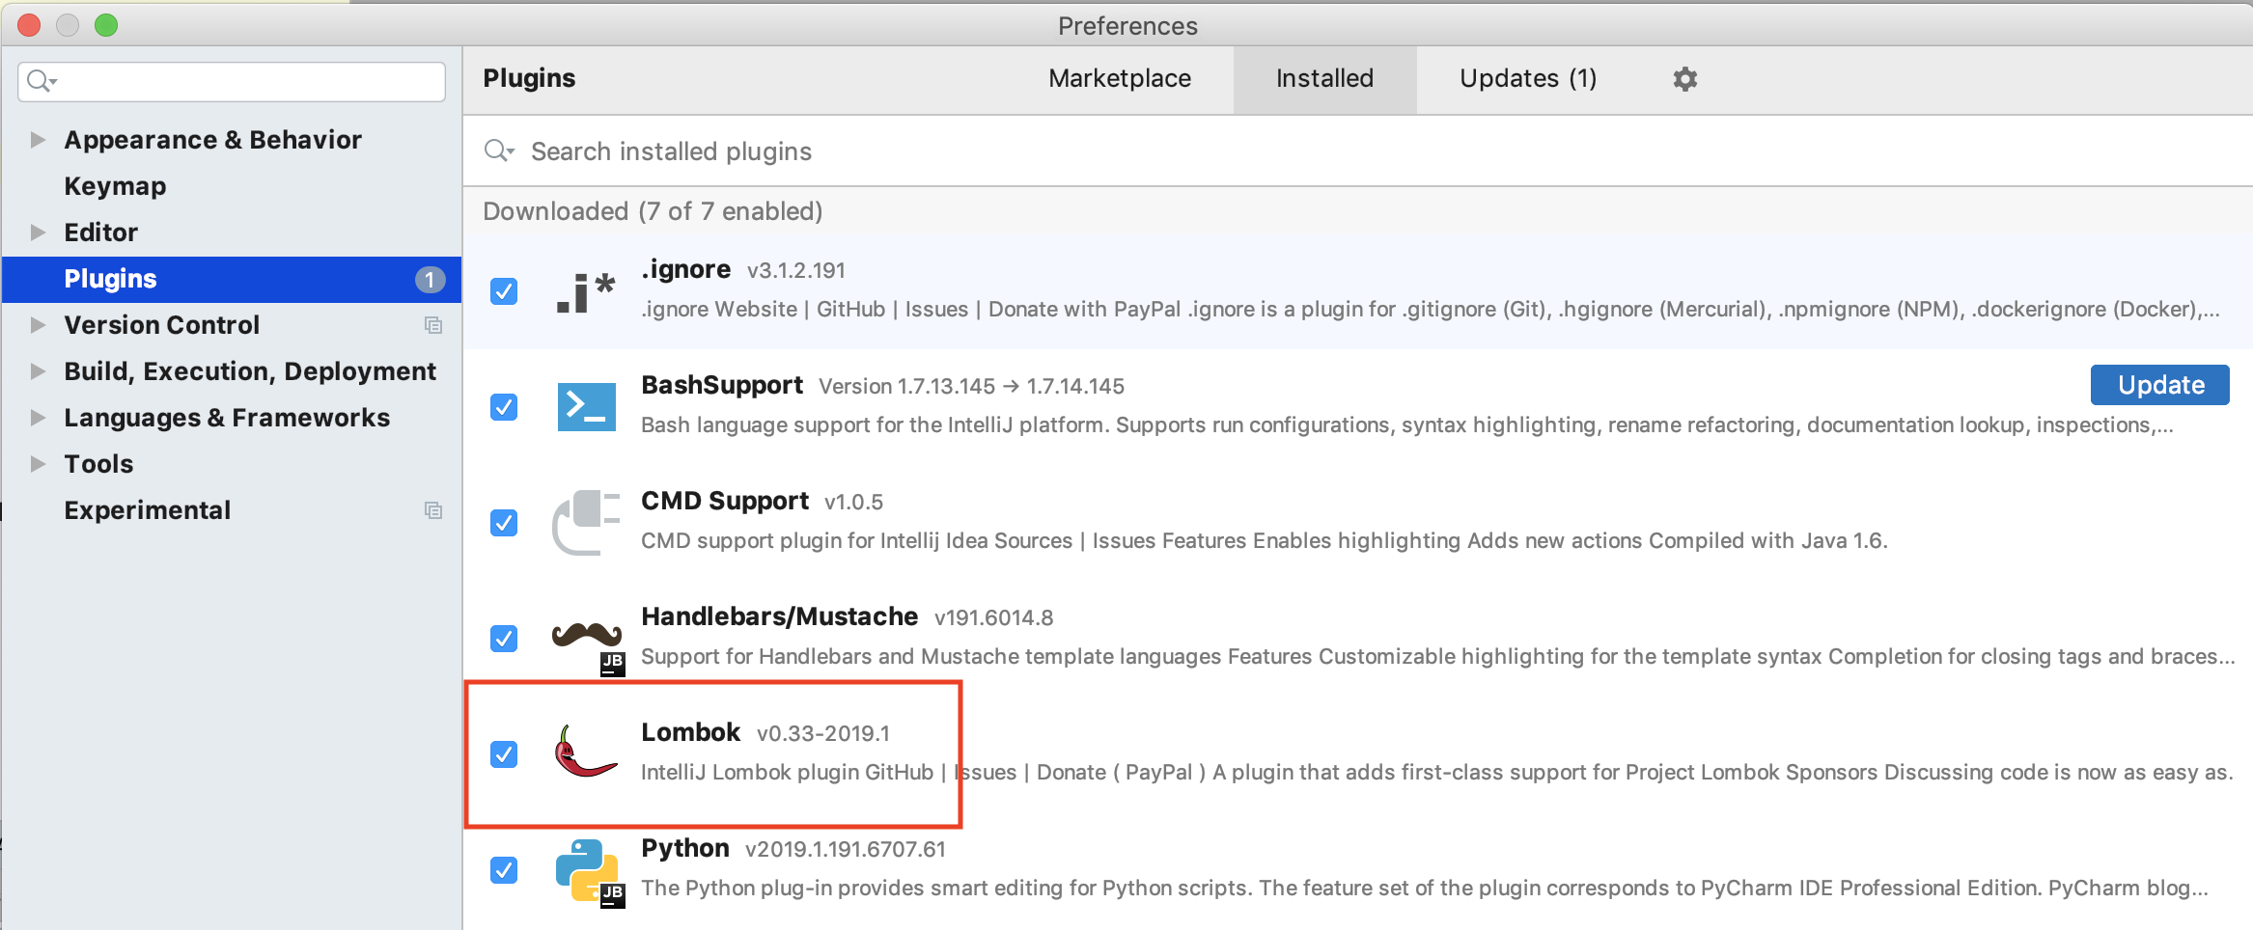The width and height of the screenshot is (2253, 930).
Task: Switch to the Marketplace tab
Action: click(1120, 79)
